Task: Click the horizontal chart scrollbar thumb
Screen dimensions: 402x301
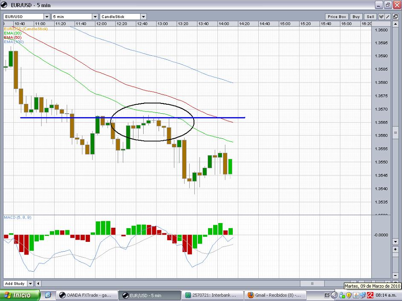Action: [312, 284]
